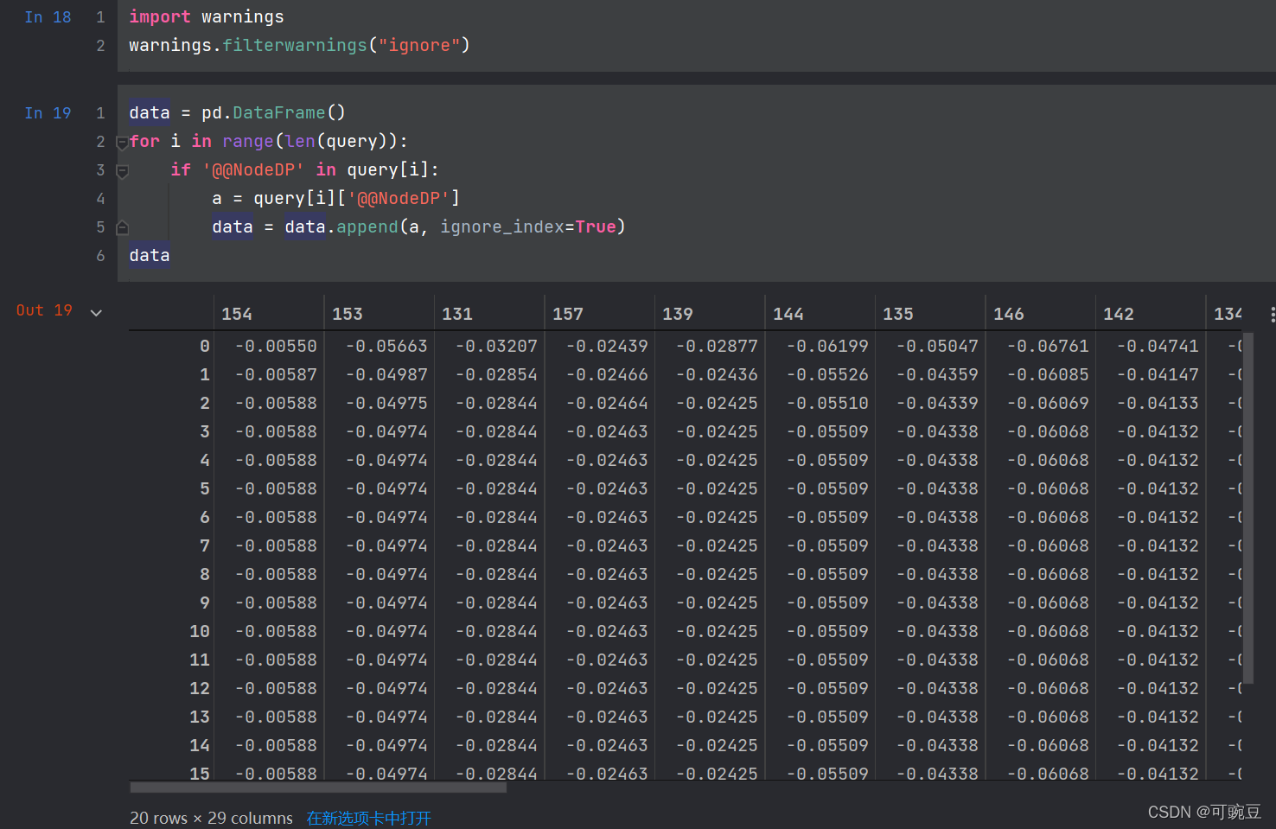Select row index 0 in the table
Image resolution: width=1276 pixels, height=829 pixels.
[x=205, y=346]
